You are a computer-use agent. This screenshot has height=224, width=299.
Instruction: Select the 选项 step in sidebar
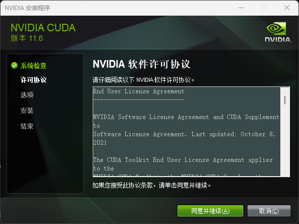(27, 95)
